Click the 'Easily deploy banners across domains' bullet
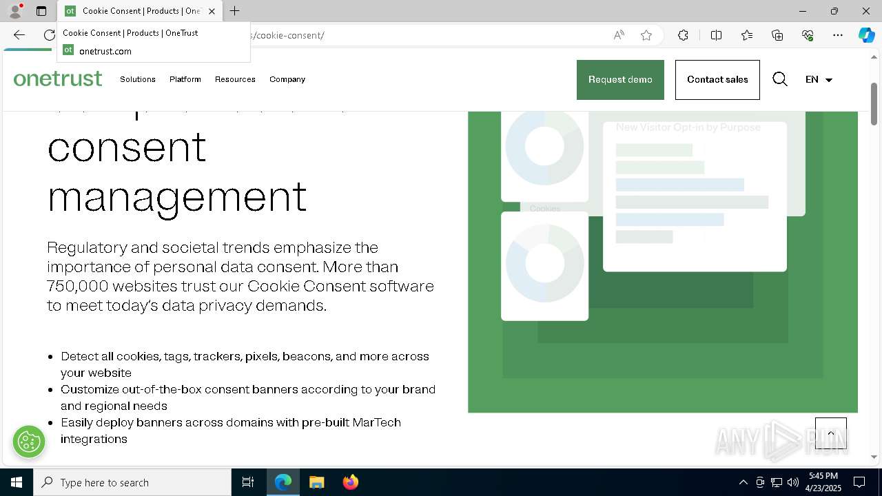Screen dimensions: 882x496 tap(231, 431)
